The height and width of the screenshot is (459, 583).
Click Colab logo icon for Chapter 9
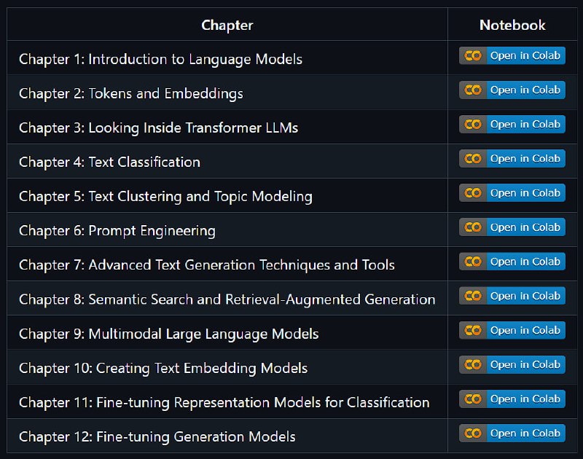pyautogui.click(x=473, y=330)
